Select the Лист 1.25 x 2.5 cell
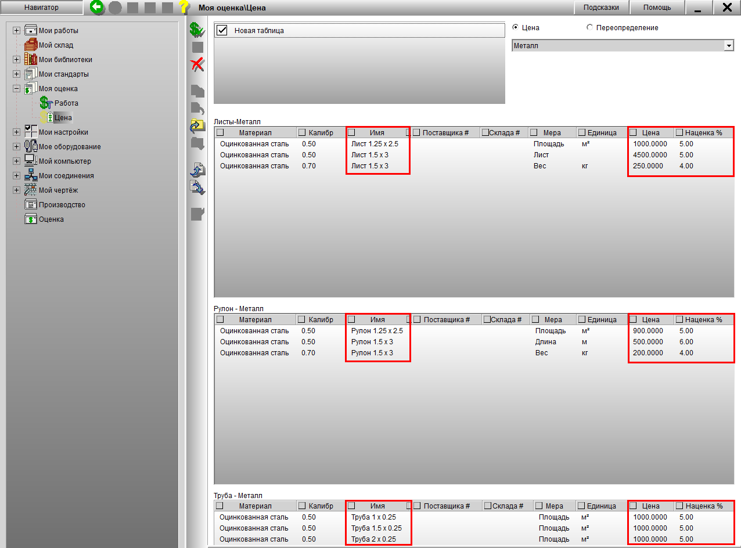The height and width of the screenshot is (548, 741). click(x=375, y=143)
